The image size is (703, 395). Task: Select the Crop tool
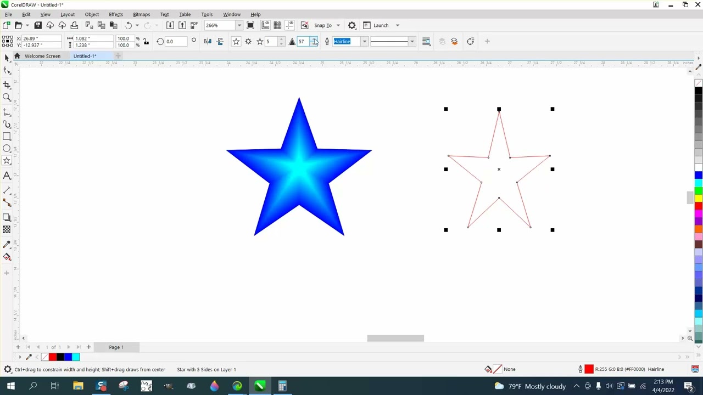[7, 85]
